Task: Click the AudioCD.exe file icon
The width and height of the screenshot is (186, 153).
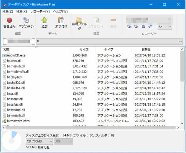Action: (x=4, y=55)
